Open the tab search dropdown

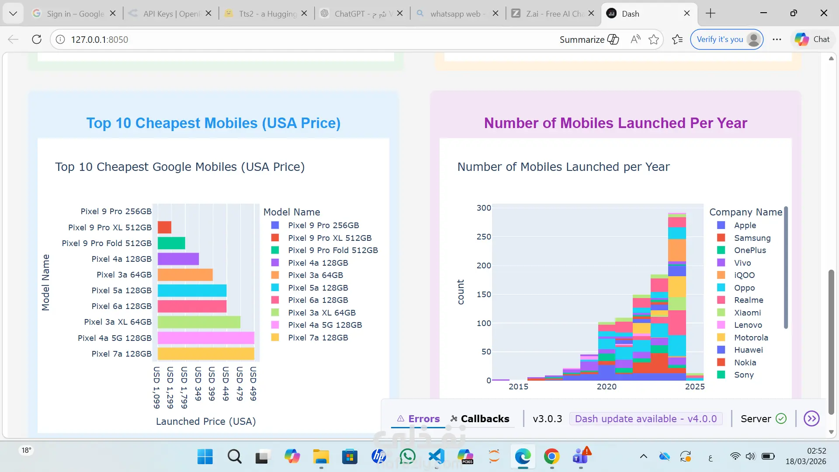(13, 14)
